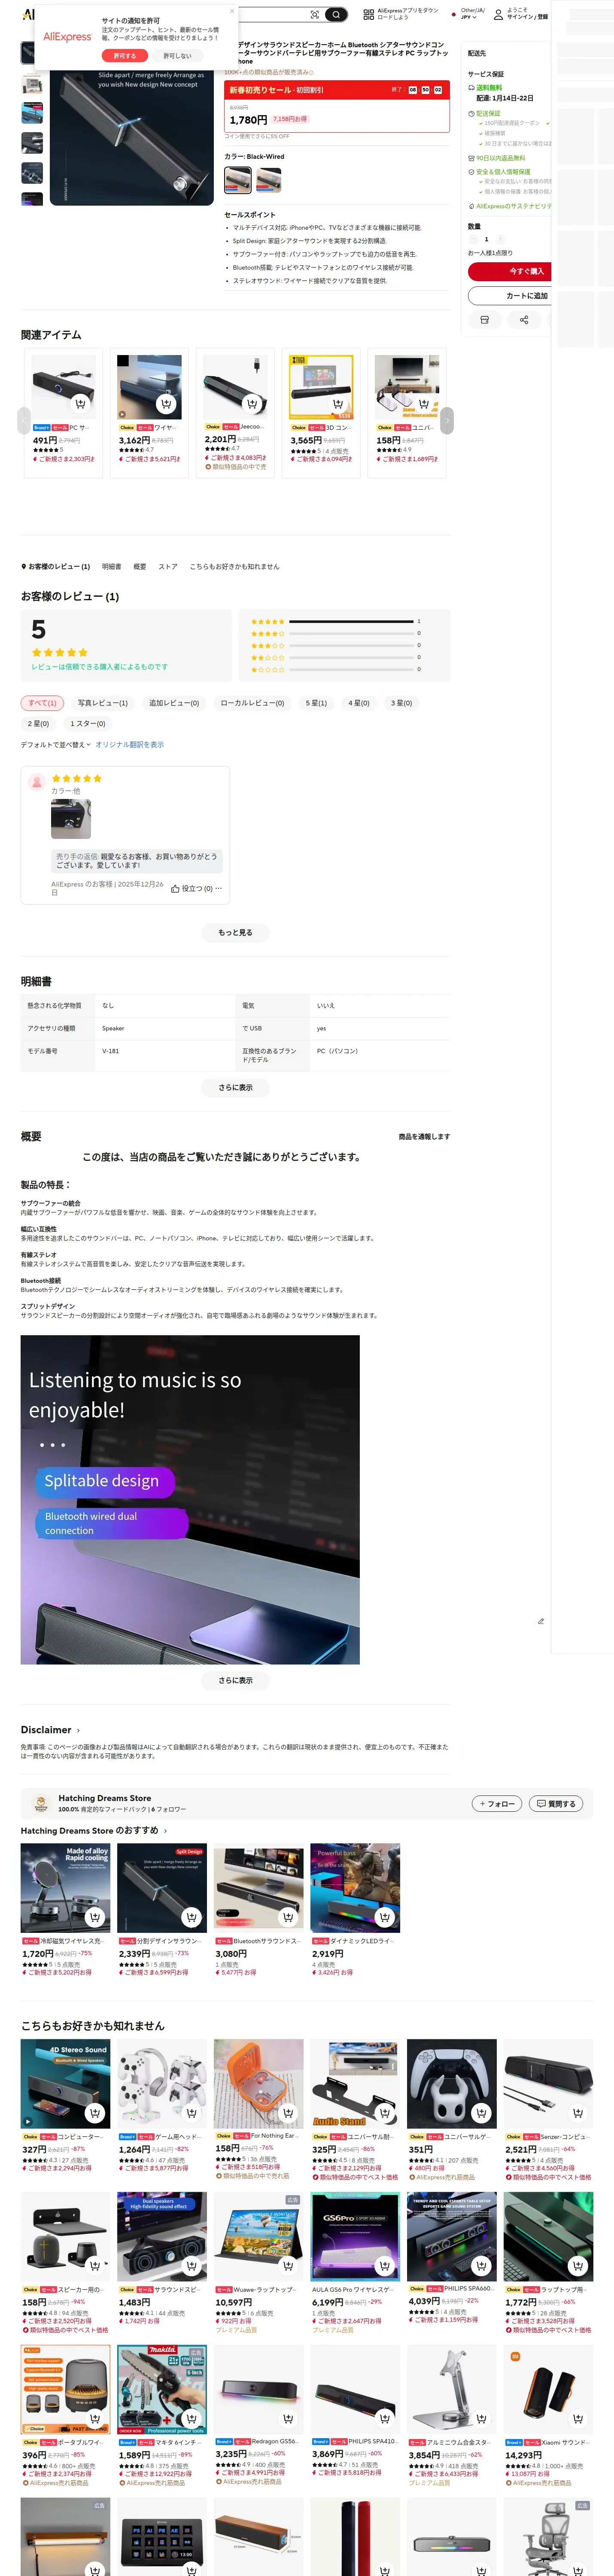The height and width of the screenshot is (2576, 614).
Task: Add the 3,162円 related item to cart
Action: (x=166, y=404)
